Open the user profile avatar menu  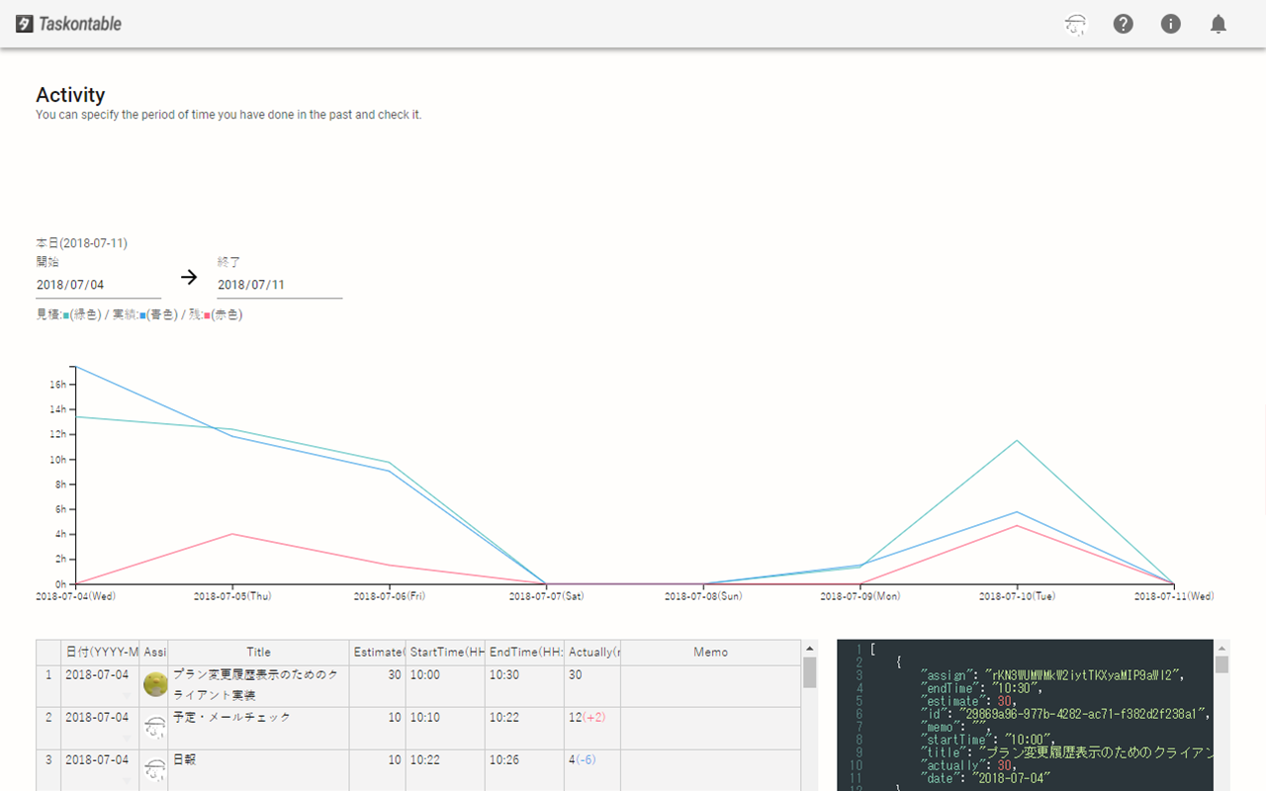pos(1075,24)
